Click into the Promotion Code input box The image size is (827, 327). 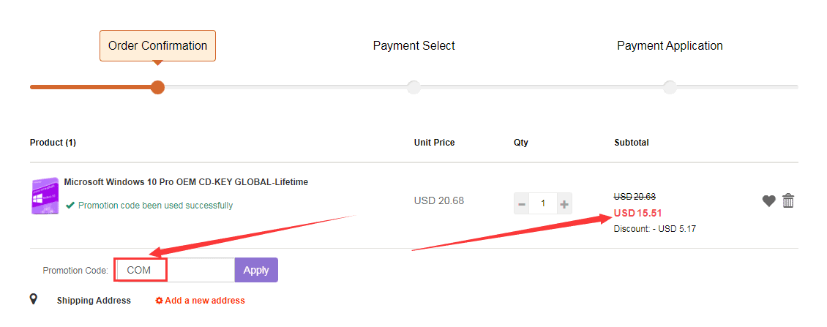(x=176, y=270)
